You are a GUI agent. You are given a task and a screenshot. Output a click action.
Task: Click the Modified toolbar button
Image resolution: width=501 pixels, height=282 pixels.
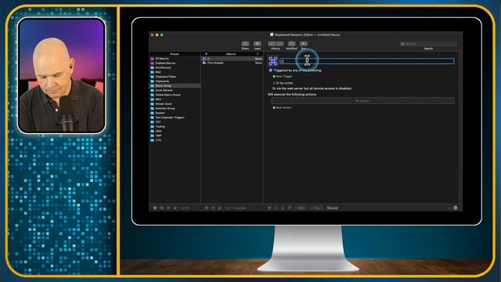pyautogui.click(x=291, y=44)
